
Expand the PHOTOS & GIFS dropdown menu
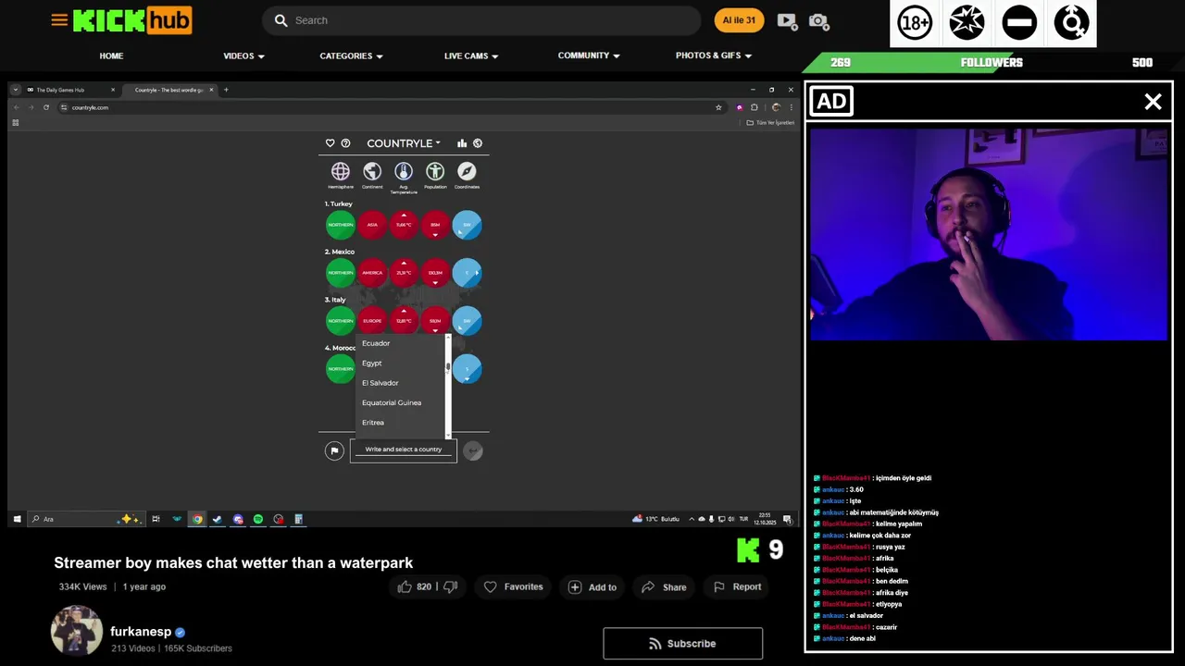714,55
